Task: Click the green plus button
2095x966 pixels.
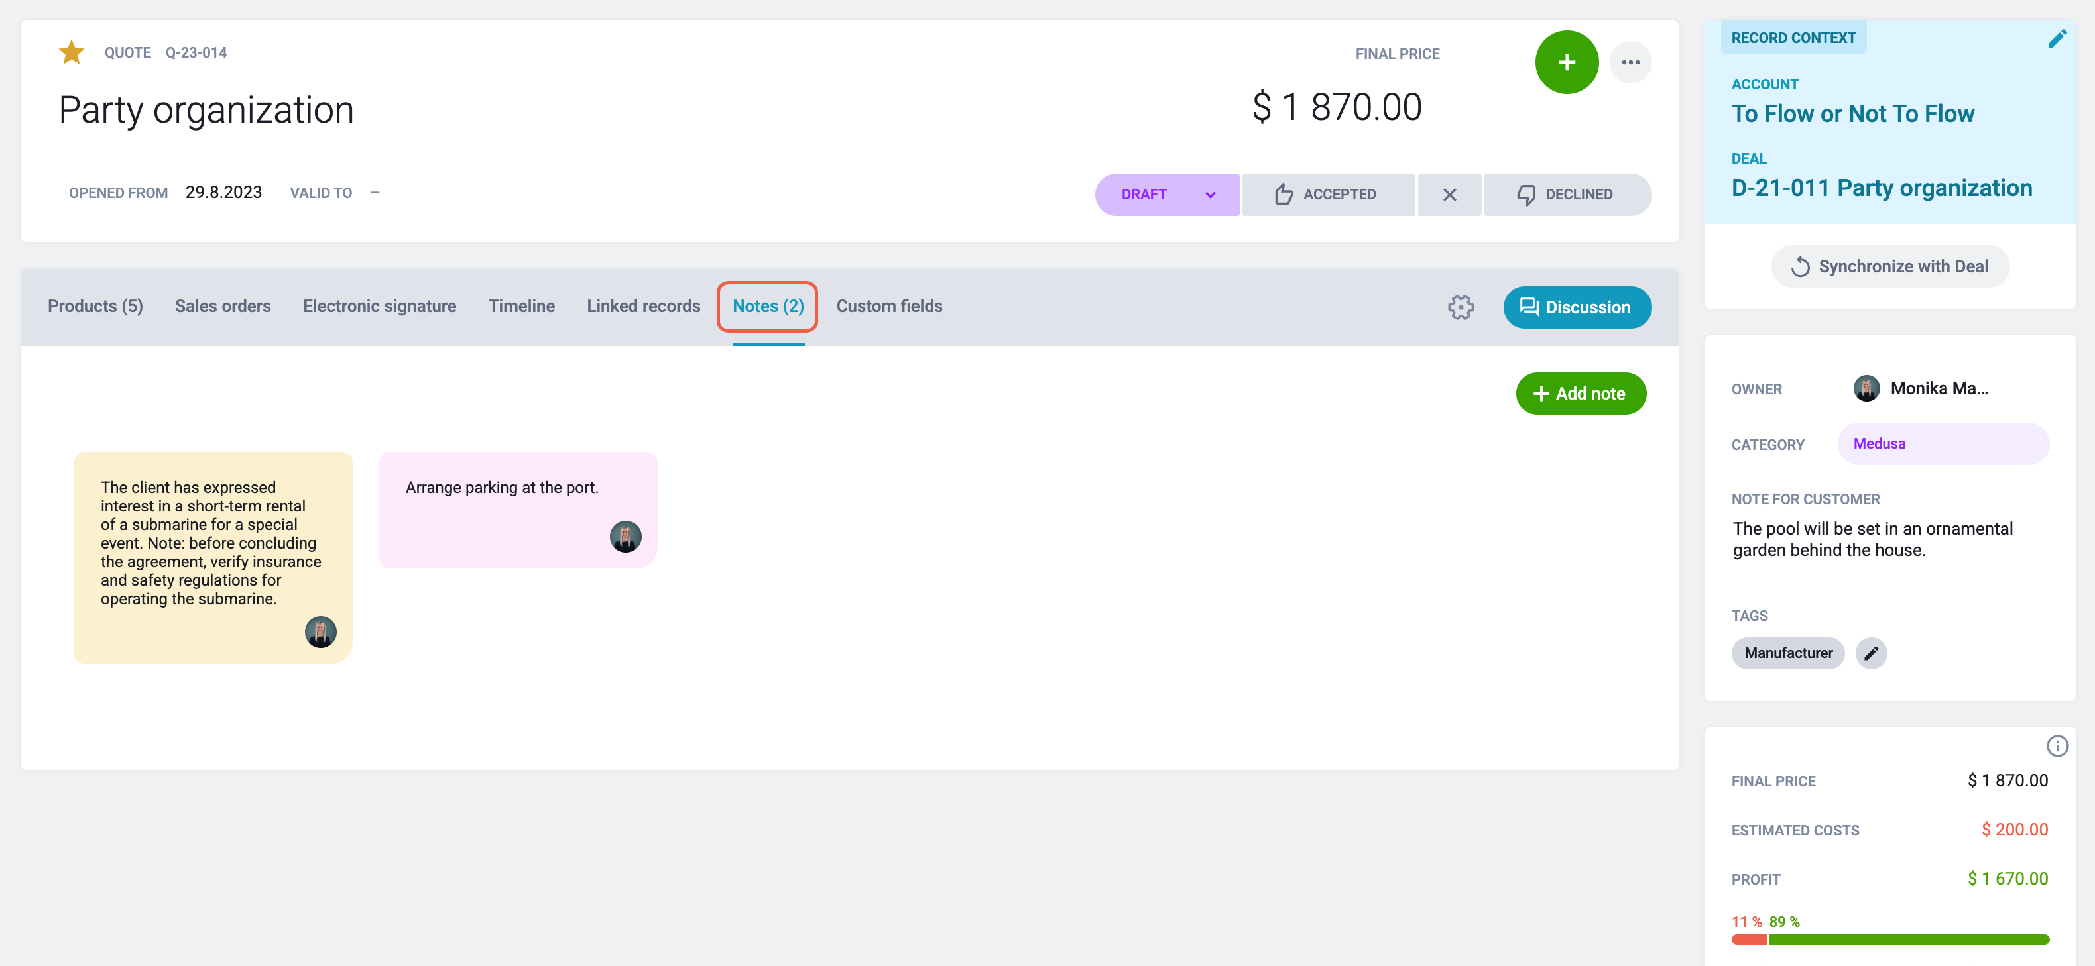Action: pos(1567,62)
